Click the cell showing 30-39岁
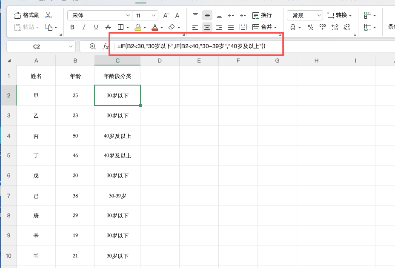This screenshot has height=268, width=395. point(117,196)
